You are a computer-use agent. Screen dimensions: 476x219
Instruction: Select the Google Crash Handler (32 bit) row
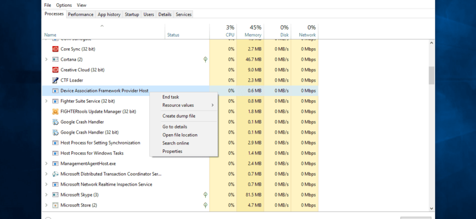click(x=180, y=132)
